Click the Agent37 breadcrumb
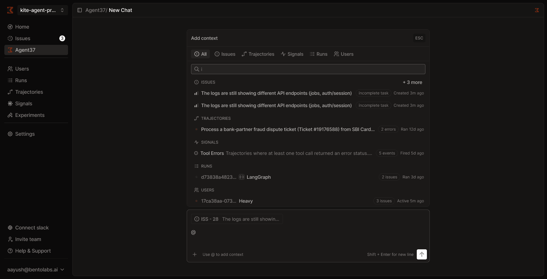This screenshot has height=279, width=547. click(95, 10)
